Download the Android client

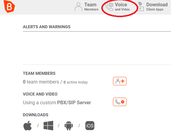point(69,126)
